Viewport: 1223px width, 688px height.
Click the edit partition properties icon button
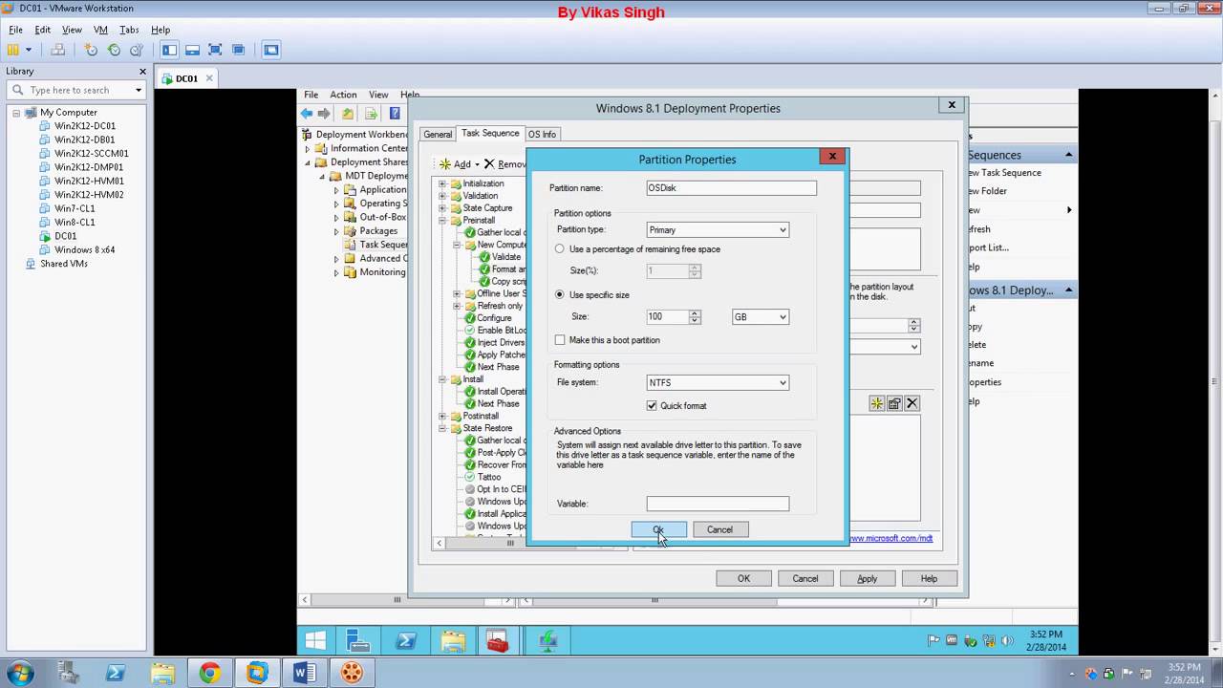[x=894, y=403]
